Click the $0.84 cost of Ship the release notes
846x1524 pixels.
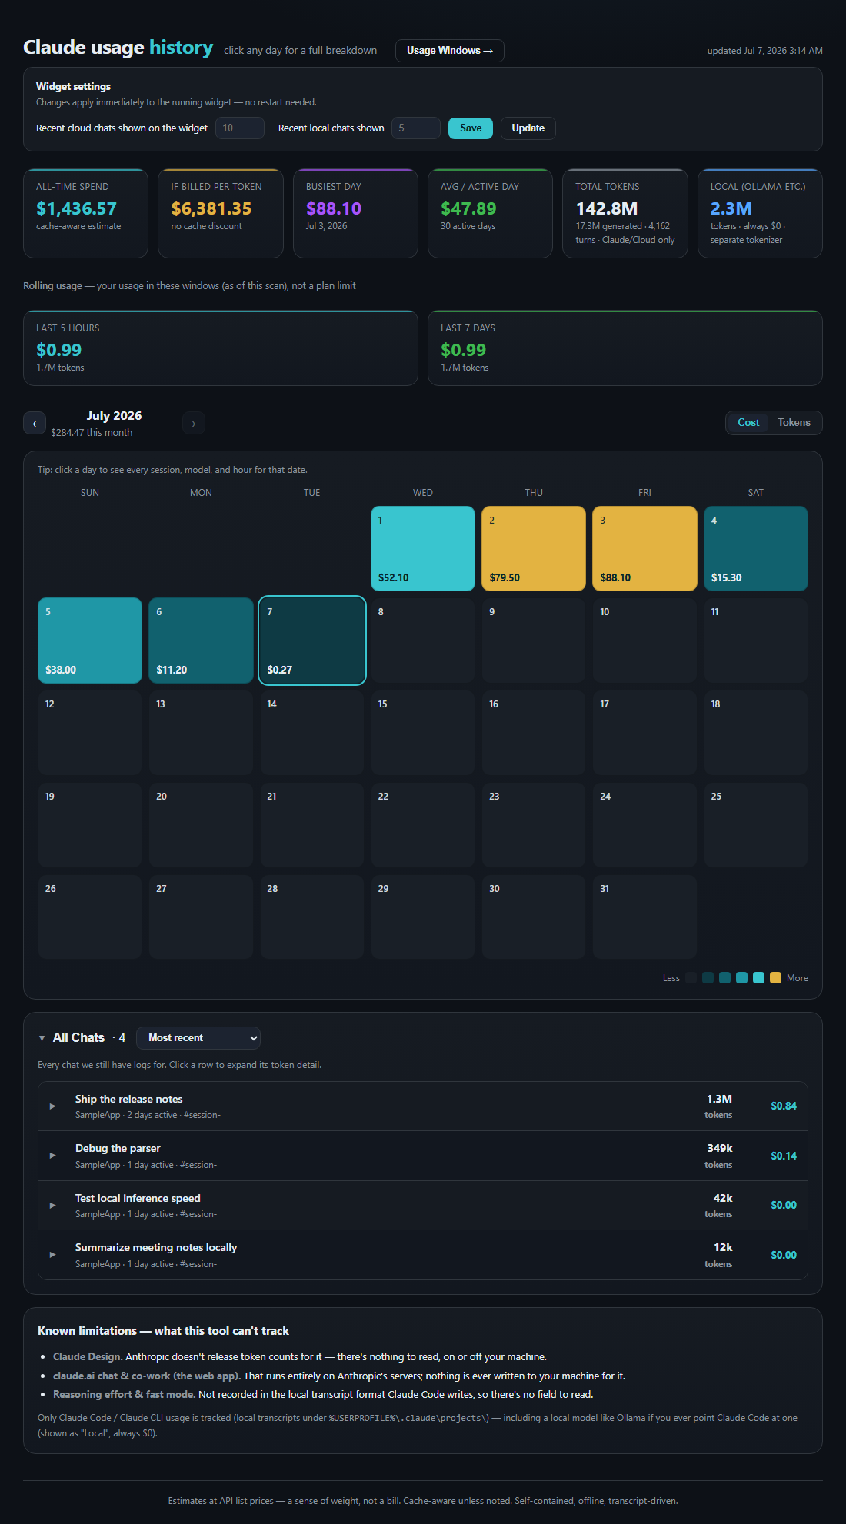pos(784,1106)
